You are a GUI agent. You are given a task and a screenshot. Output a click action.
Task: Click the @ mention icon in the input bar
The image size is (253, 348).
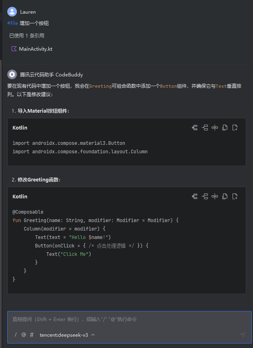[23, 335]
